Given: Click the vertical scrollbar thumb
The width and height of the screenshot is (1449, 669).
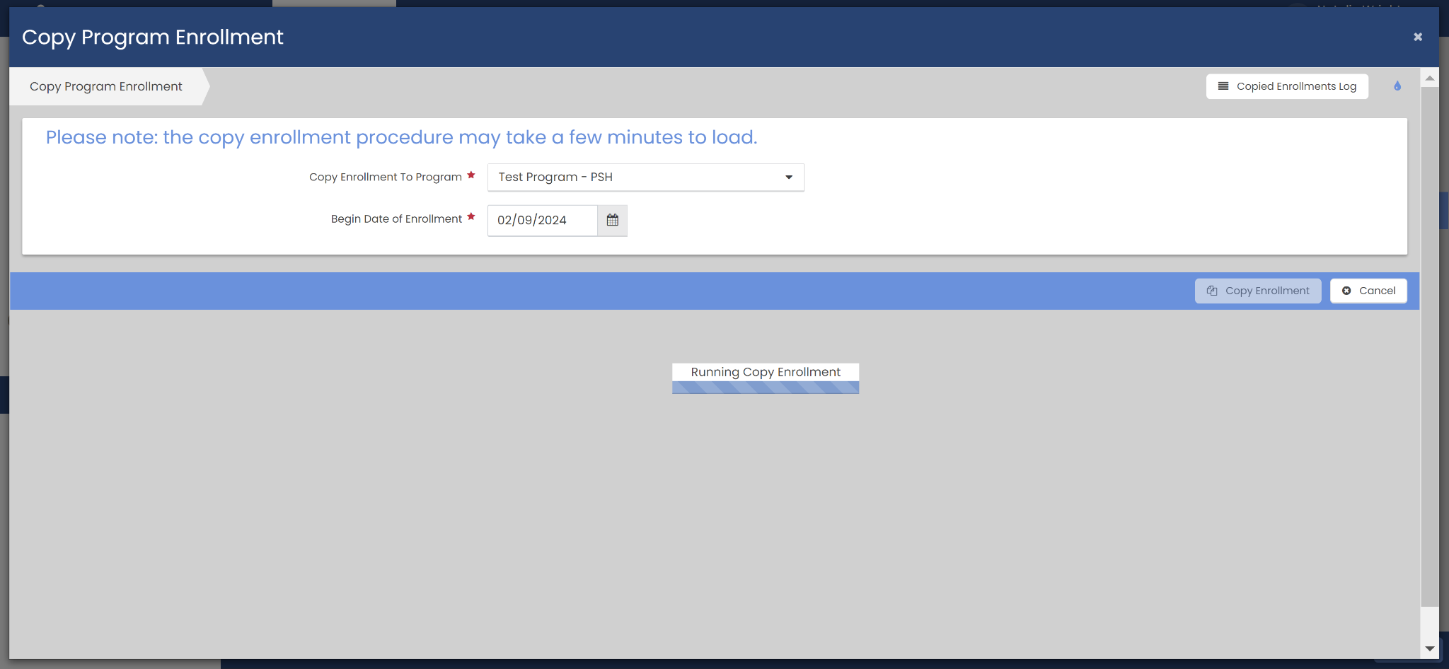Looking at the screenshot, I should pos(1430,347).
